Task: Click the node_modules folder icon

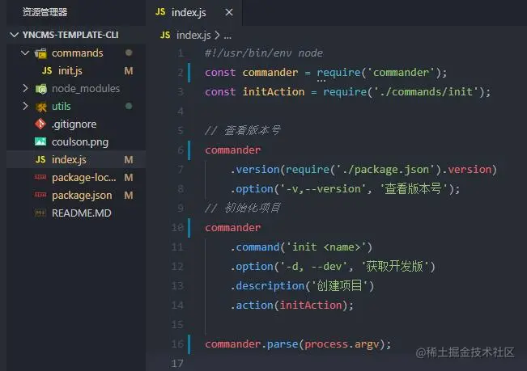Action: 40,89
